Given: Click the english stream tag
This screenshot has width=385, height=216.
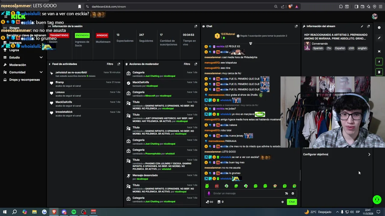Looking at the screenshot, I should [x=362, y=48].
